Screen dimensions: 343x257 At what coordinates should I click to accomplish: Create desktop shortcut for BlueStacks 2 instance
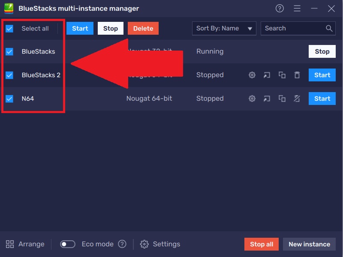pyautogui.click(x=267, y=75)
